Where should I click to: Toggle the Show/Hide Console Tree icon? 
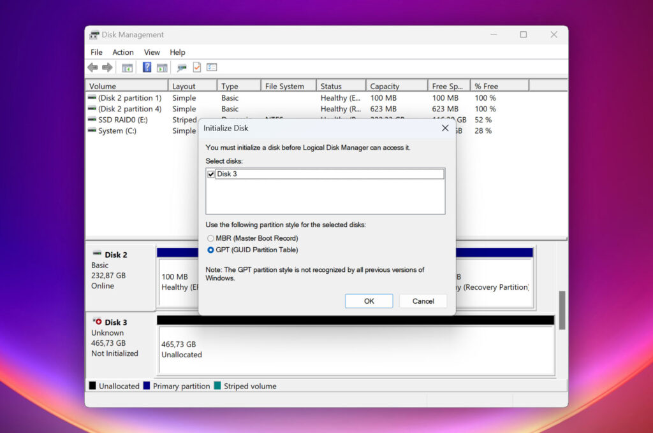coord(128,67)
